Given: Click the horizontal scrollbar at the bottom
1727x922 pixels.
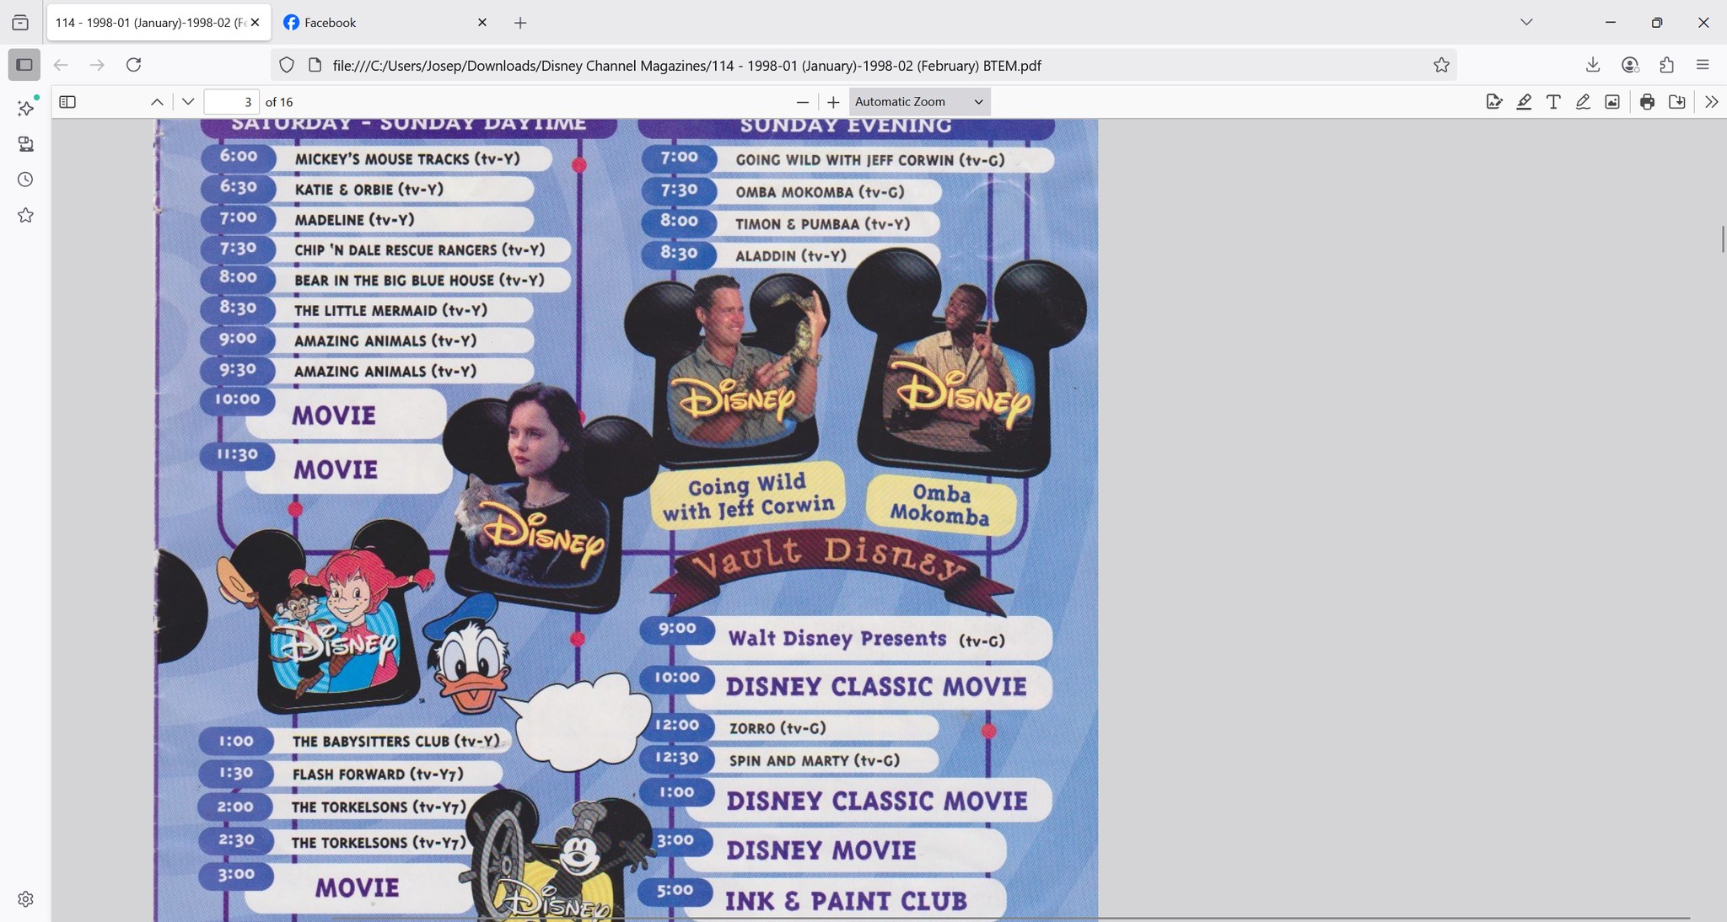Looking at the screenshot, I should (1010, 918).
